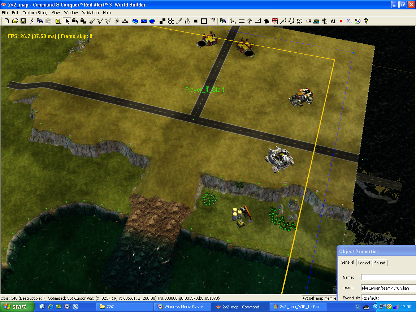Click the 17:00 system clock

pos(406,307)
